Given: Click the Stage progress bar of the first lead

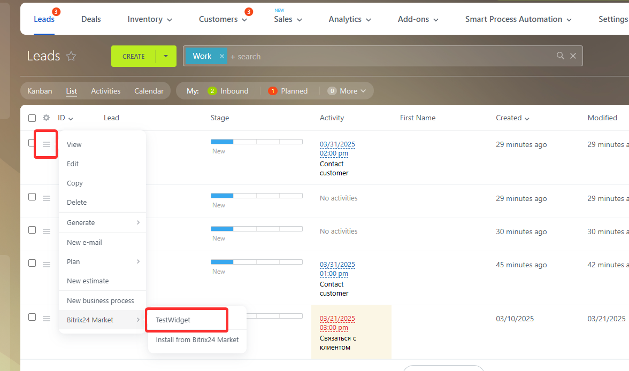Looking at the screenshot, I should pyautogui.click(x=257, y=141).
